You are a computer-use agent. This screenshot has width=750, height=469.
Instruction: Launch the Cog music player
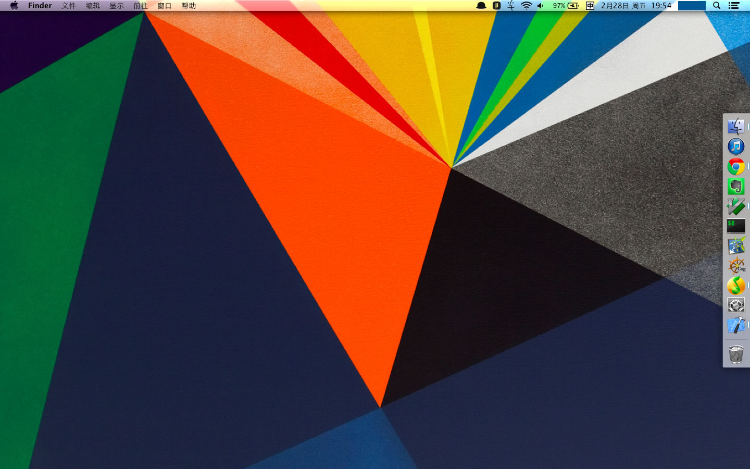[736, 266]
